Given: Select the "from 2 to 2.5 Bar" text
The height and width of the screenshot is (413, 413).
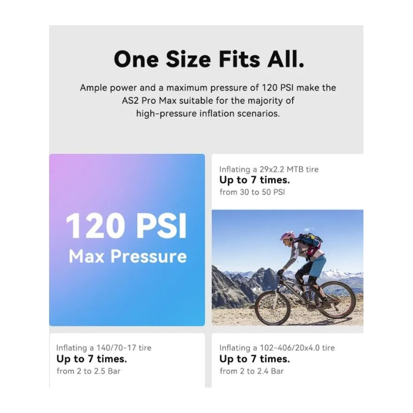Looking at the screenshot, I should pyautogui.click(x=88, y=371).
